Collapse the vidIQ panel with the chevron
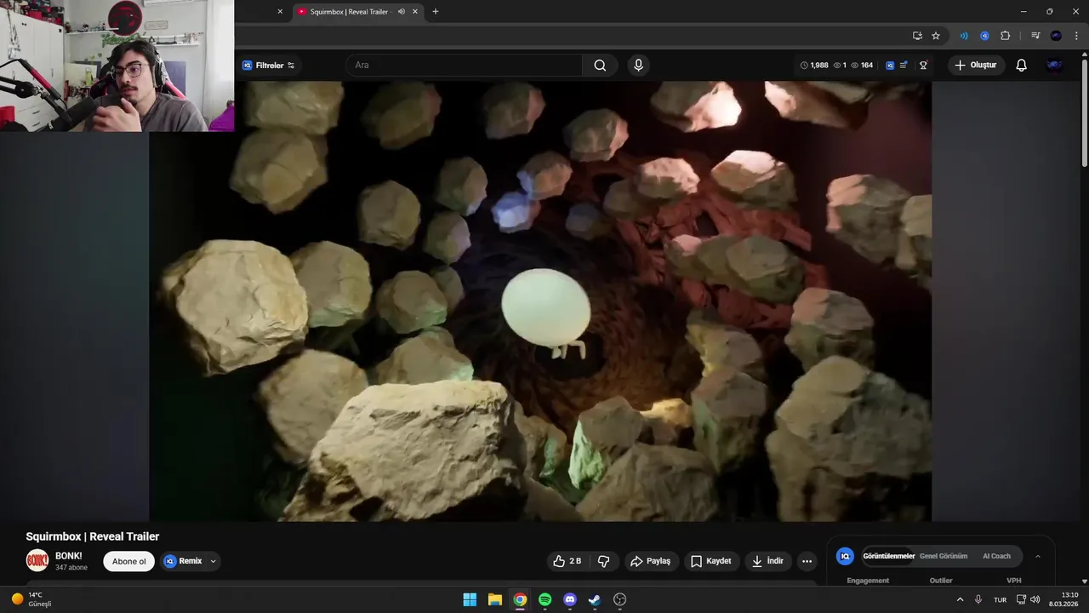 pos(1037,556)
